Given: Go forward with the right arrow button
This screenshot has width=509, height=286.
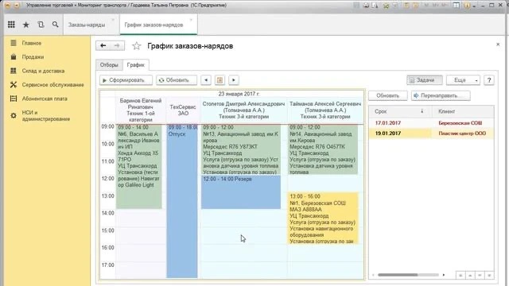Looking at the screenshot, I should pyautogui.click(x=117, y=46).
